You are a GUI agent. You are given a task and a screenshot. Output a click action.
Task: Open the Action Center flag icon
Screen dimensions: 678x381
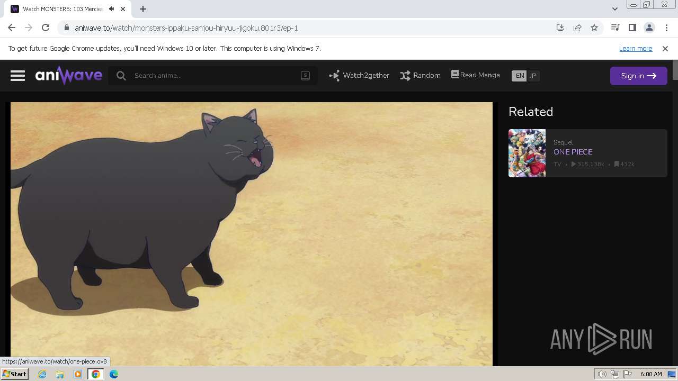click(x=628, y=374)
